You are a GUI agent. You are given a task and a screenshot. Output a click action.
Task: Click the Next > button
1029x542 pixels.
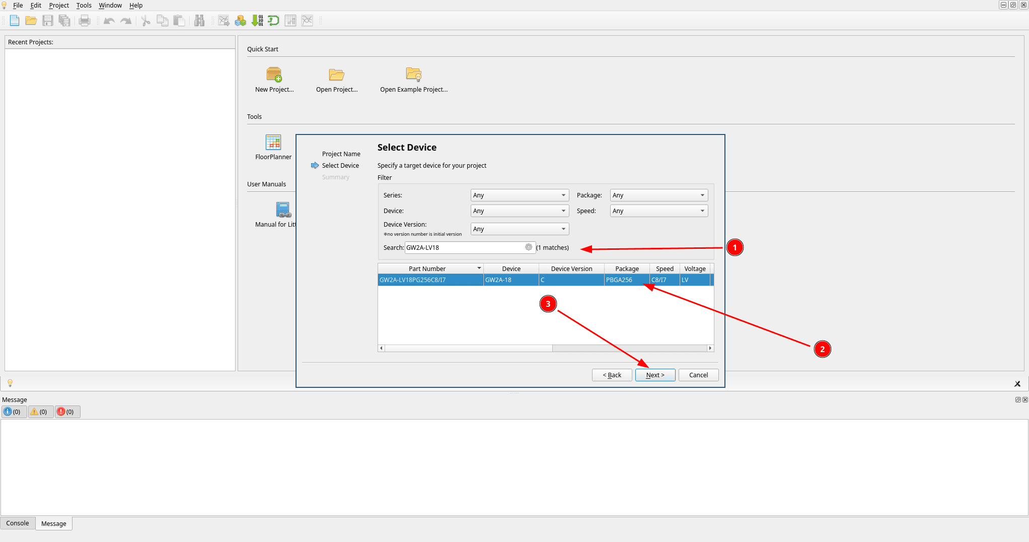[655, 375]
